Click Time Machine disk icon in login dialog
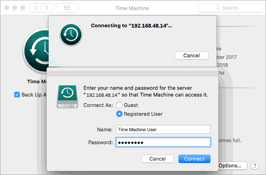This screenshot has height=175, width=266. click(67, 96)
